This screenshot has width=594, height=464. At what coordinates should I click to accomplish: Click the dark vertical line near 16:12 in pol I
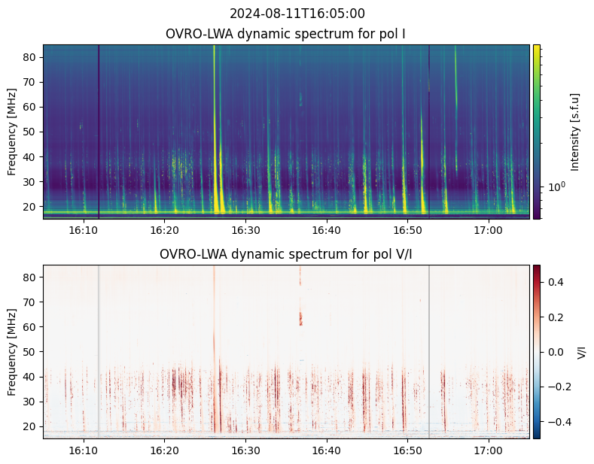tap(99, 132)
